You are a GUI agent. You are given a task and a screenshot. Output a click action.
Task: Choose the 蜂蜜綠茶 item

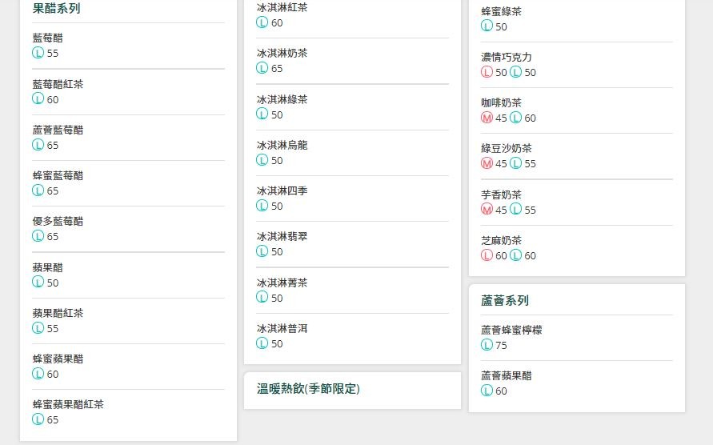pos(501,11)
